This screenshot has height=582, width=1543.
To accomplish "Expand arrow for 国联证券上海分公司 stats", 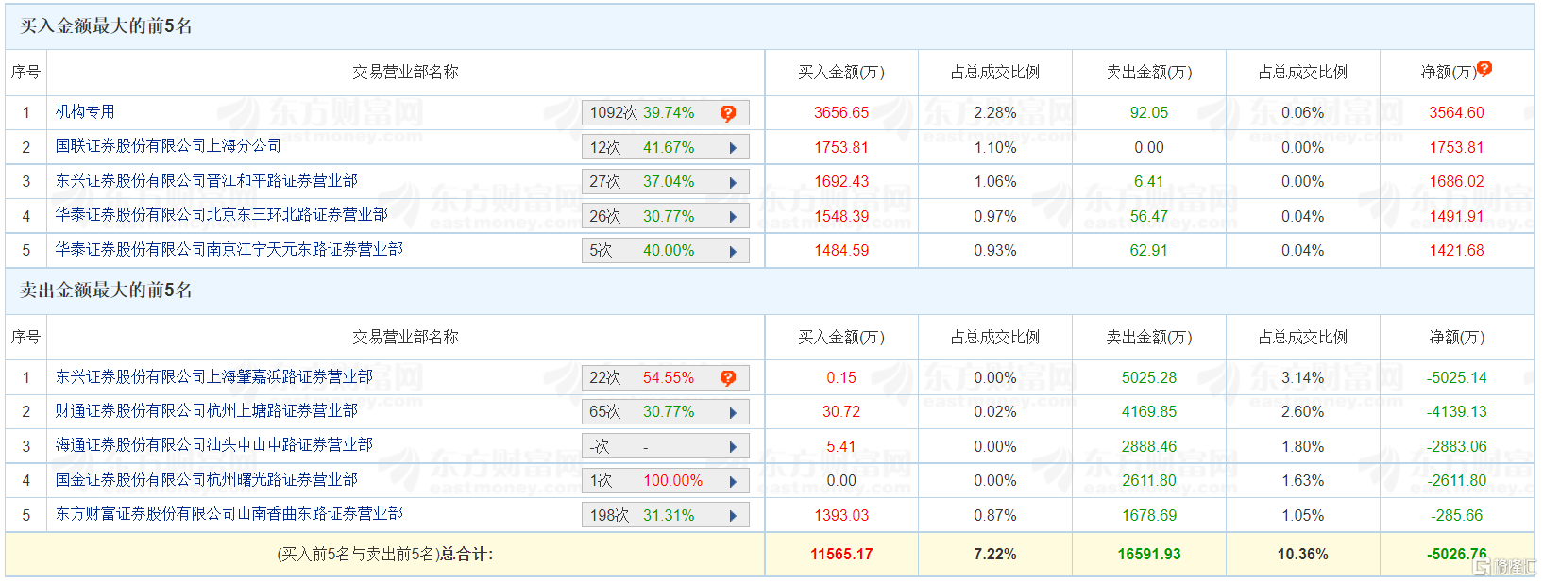I will 733,148.
